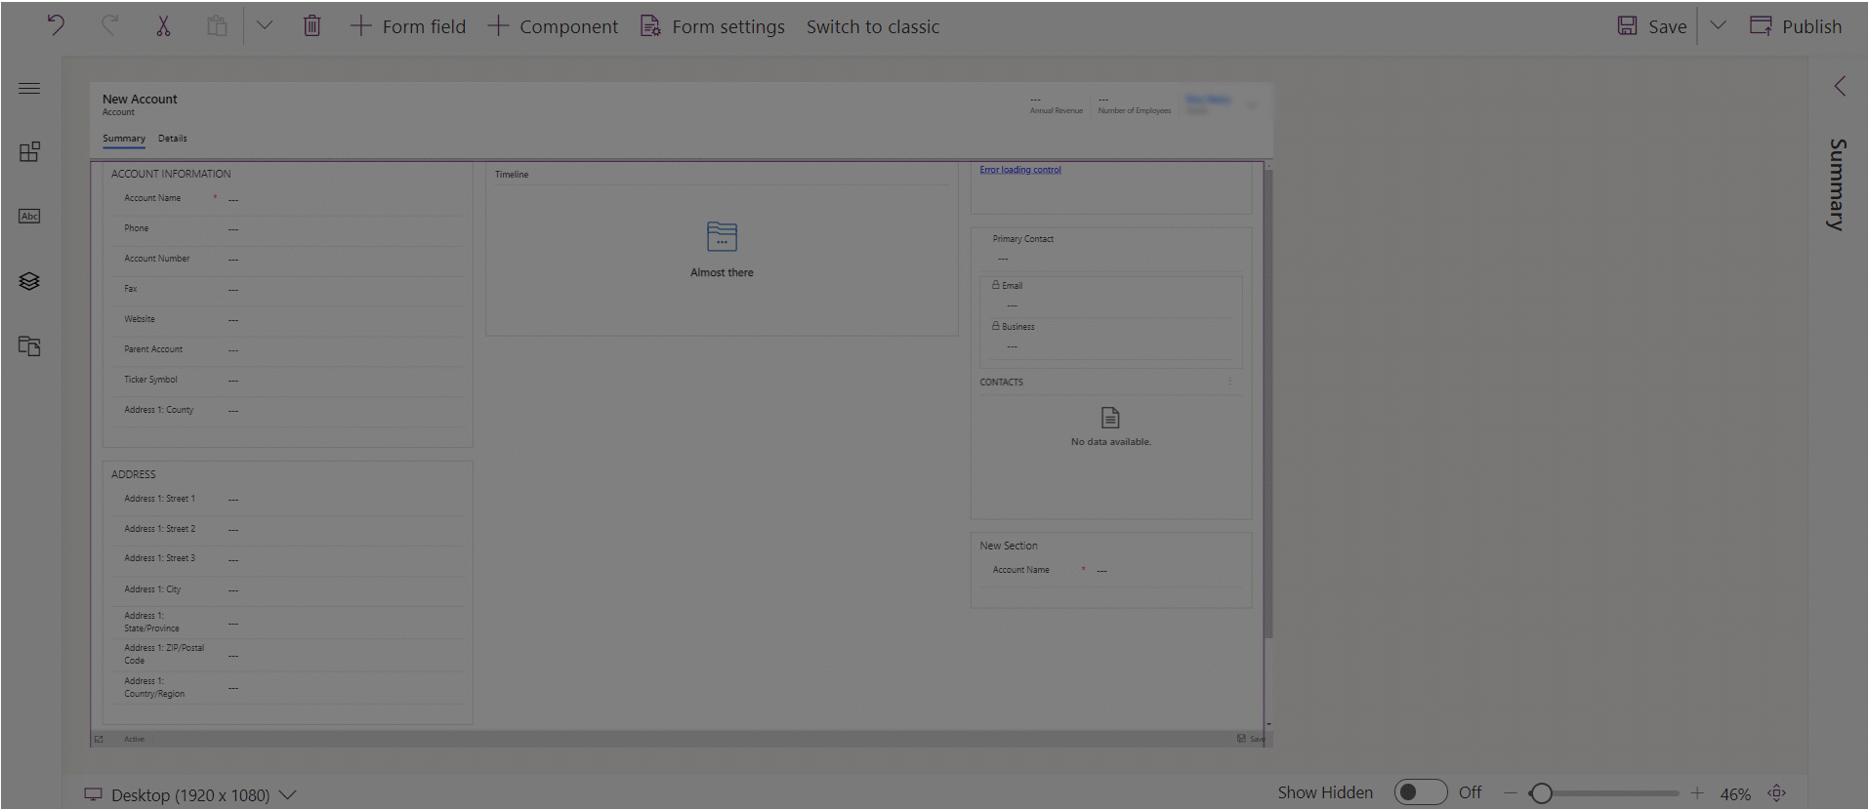Toggle Show Hidden switch
This screenshot has width=1869, height=810.
pyautogui.click(x=1421, y=792)
